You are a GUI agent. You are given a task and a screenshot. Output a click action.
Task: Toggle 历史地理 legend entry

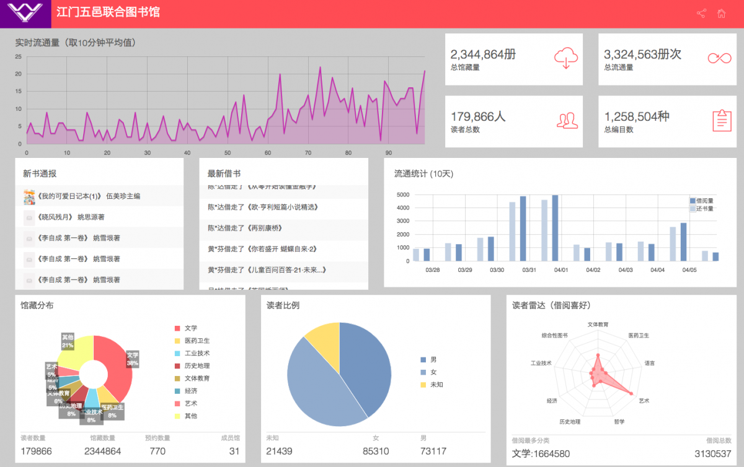(x=192, y=366)
